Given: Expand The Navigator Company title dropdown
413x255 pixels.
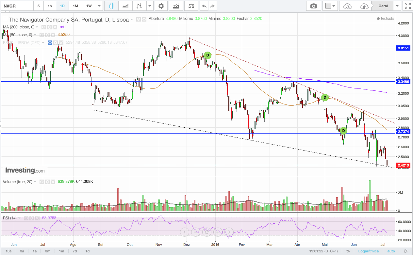Looking at the screenshot, I should pyautogui.click(x=132, y=20).
